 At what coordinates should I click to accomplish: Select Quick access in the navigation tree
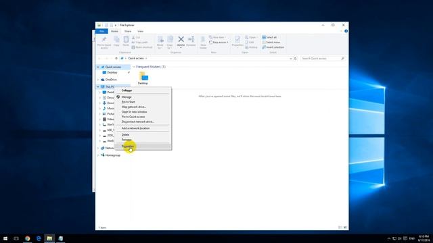(x=113, y=67)
